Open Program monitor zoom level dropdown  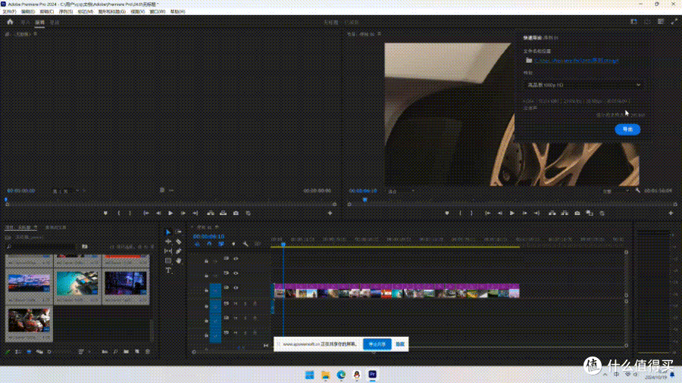point(402,191)
